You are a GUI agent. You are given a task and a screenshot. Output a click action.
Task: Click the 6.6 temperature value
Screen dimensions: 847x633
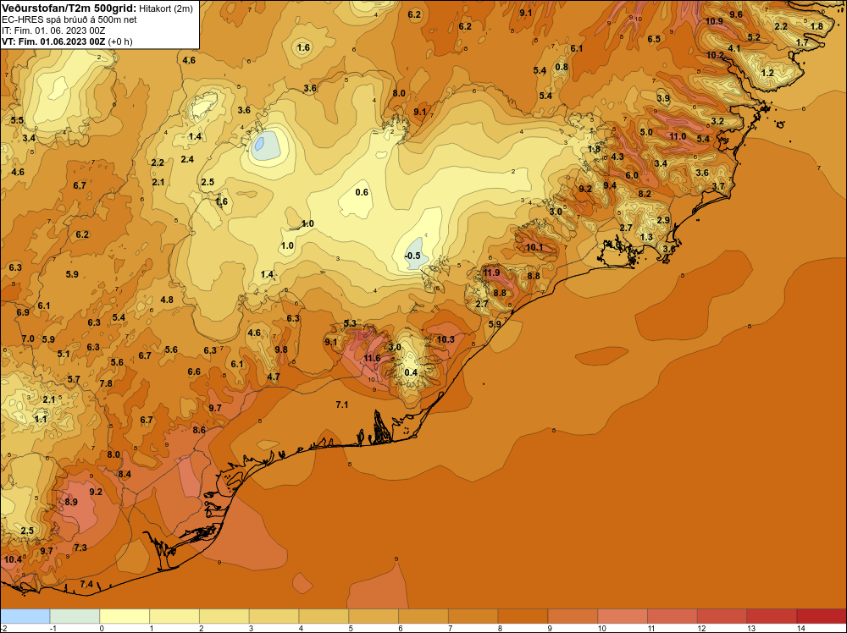(194, 372)
